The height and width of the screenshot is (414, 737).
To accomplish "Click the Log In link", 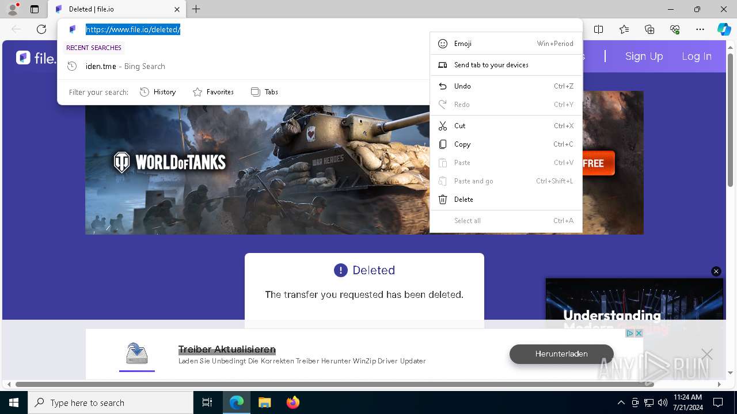I will [x=697, y=56].
